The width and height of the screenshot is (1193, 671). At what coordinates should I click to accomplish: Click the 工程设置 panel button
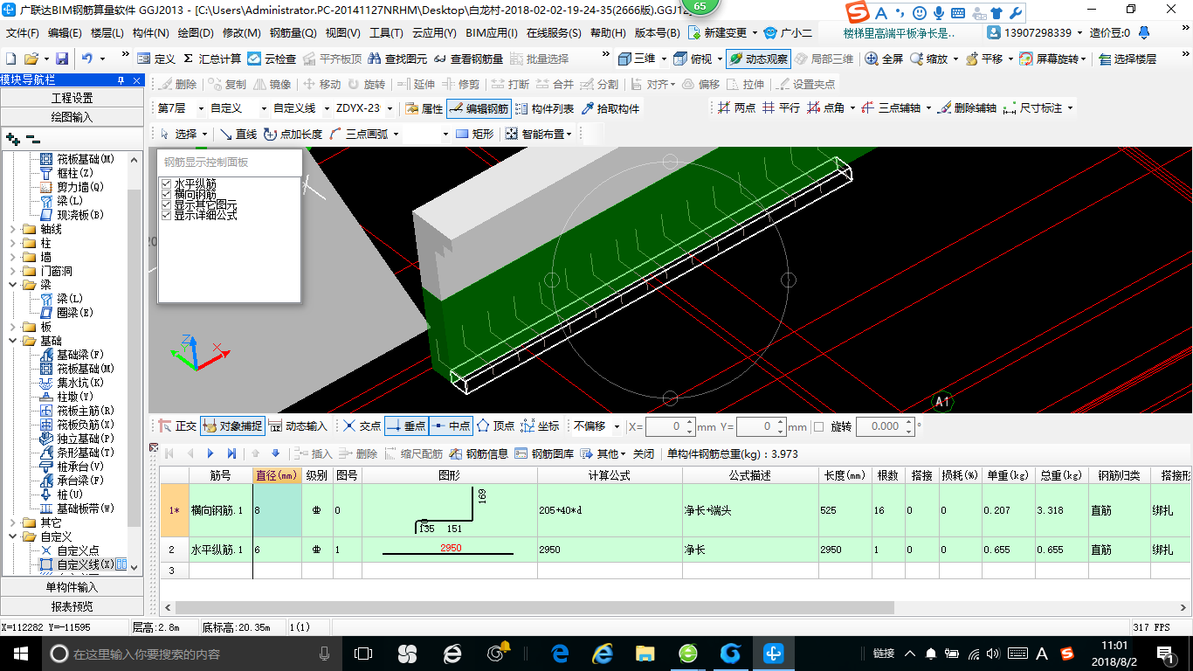point(72,98)
